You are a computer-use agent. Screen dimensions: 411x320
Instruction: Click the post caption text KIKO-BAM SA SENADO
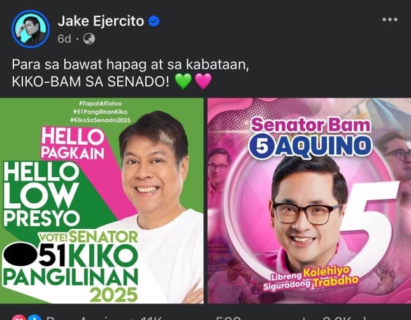tap(90, 82)
